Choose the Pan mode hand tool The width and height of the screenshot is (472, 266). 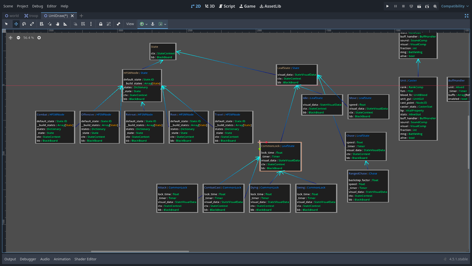[58, 24]
